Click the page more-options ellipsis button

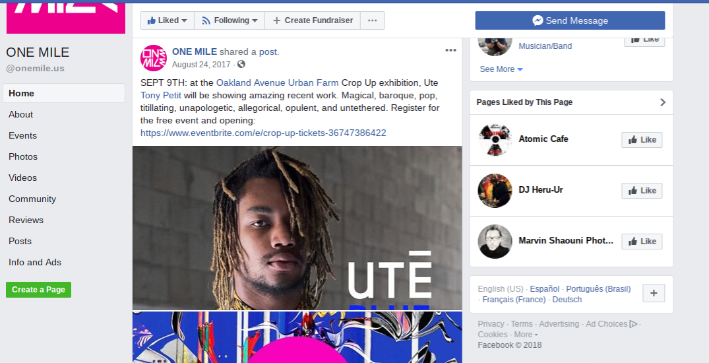click(373, 20)
